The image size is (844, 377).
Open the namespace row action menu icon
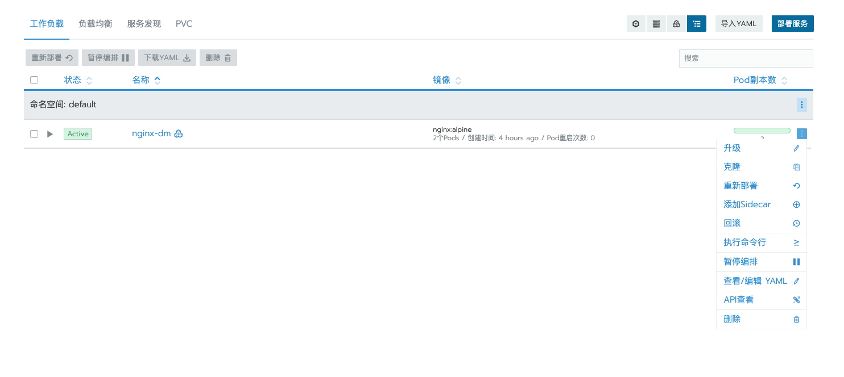click(801, 104)
